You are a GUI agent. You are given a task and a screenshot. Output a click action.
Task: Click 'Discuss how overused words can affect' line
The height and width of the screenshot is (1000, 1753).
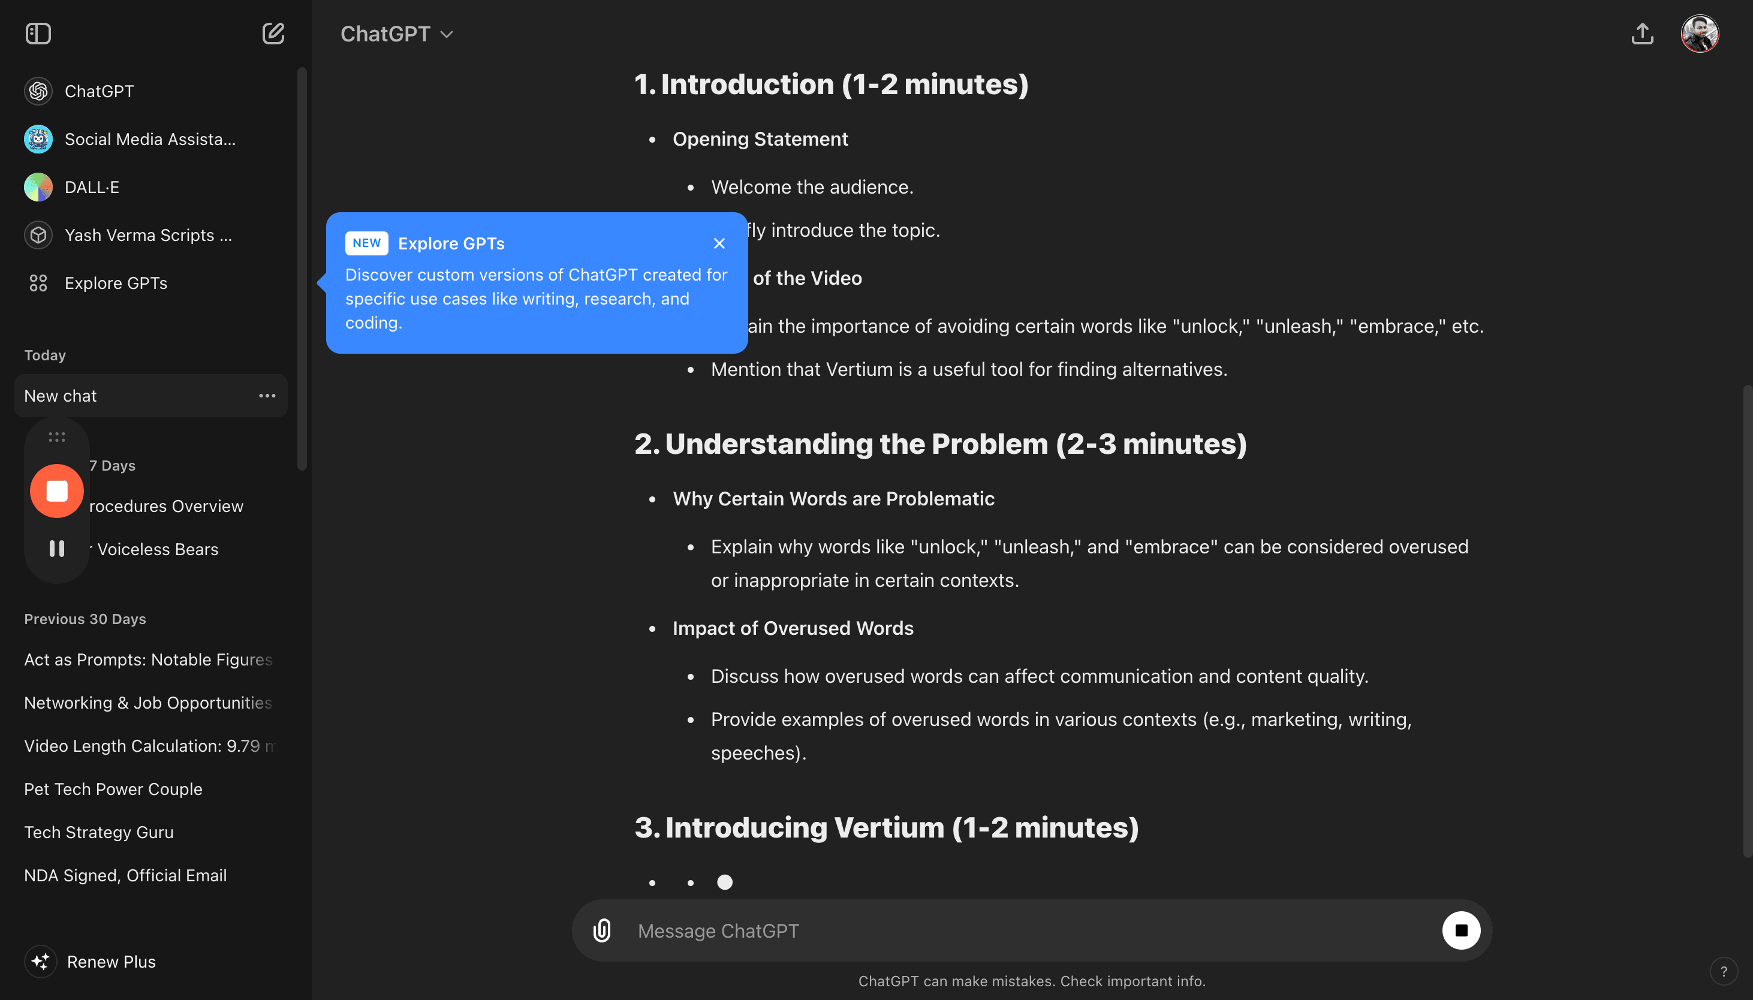tap(1040, 676)
